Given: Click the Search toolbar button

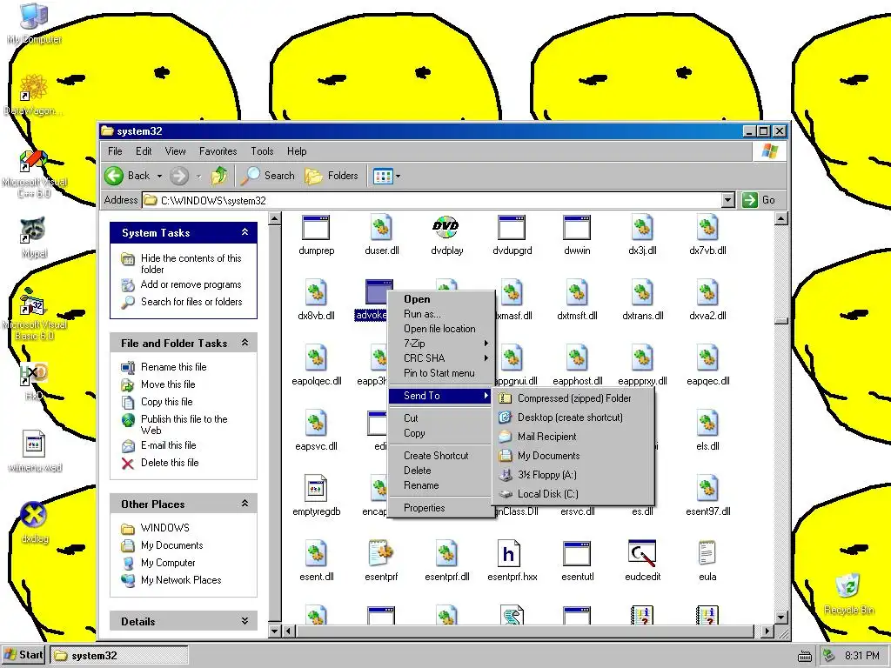Looking at the screenshot, I should coord(267,176).
